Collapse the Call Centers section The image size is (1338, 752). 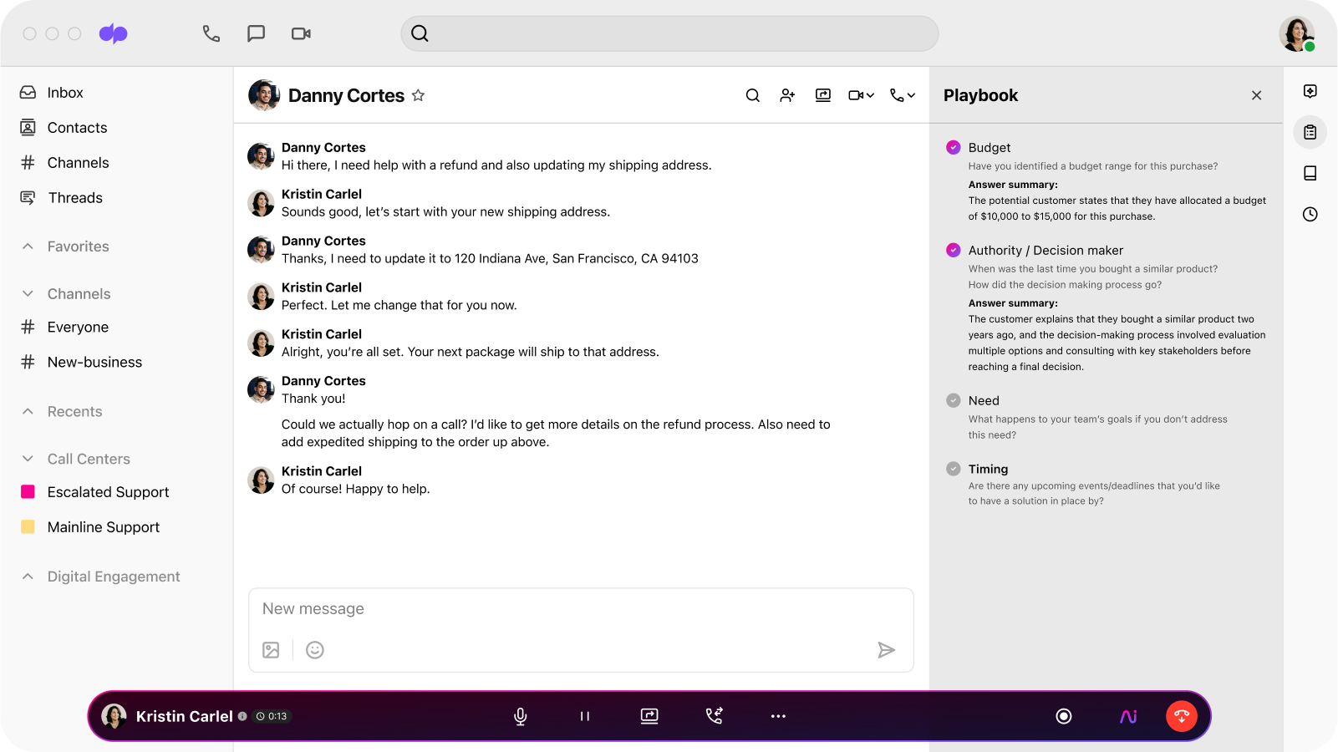(26, 458)
